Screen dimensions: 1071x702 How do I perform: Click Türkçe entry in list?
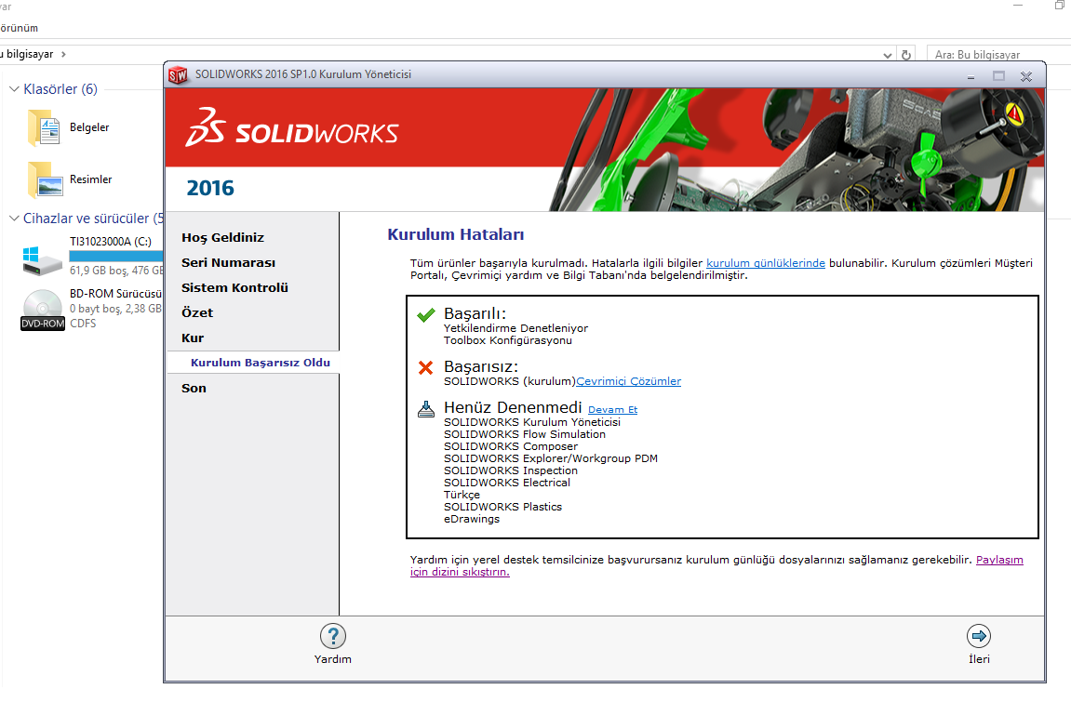462,495
